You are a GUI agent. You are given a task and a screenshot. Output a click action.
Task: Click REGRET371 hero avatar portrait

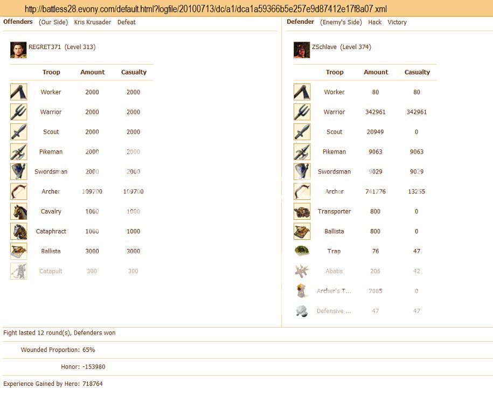point(18,50)
